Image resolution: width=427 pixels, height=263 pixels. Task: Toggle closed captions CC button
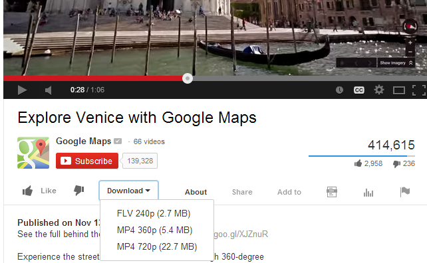(358, 90)
